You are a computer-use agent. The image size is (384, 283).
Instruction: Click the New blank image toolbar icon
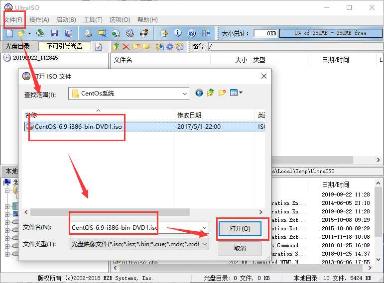tap(10, 33)
